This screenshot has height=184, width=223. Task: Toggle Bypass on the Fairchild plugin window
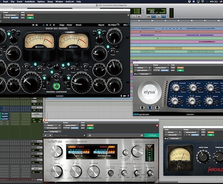coord(211,132)
